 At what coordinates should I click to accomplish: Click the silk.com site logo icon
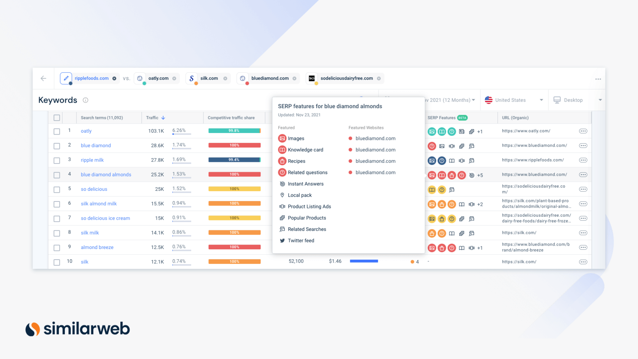[191, 78]
